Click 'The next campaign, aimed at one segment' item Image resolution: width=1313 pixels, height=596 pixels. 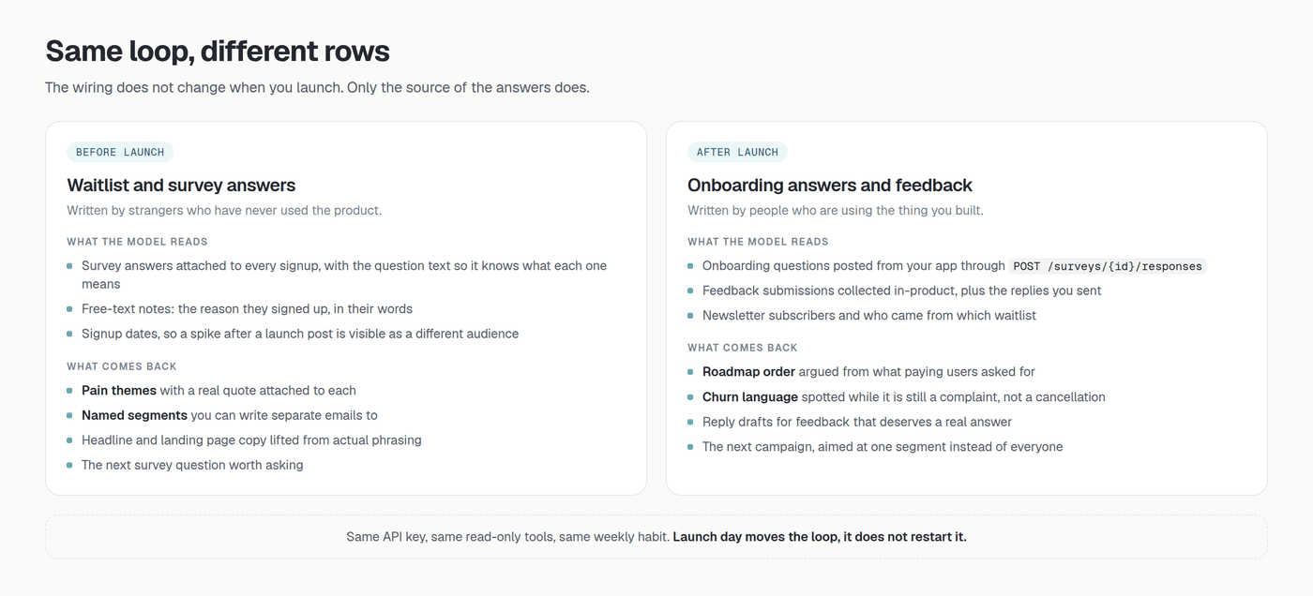pos(883,447)
